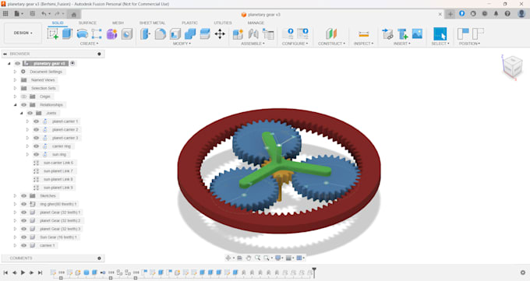The height and width of the screenshot is (281, 530).
Task: Hide the Sun Gear (16 teeth) component
Action: click(23, 237)
